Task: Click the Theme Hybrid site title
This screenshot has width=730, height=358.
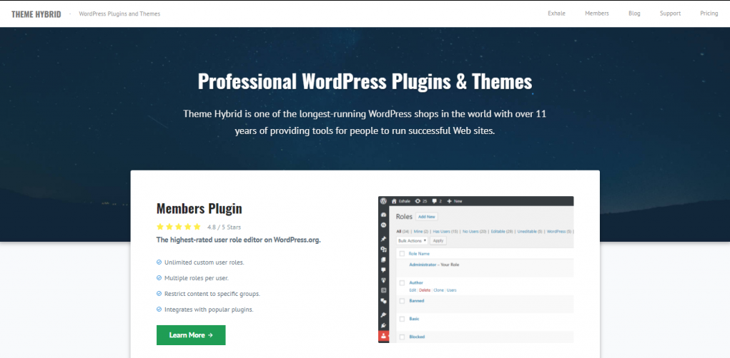Action: (x=36, y=14)
